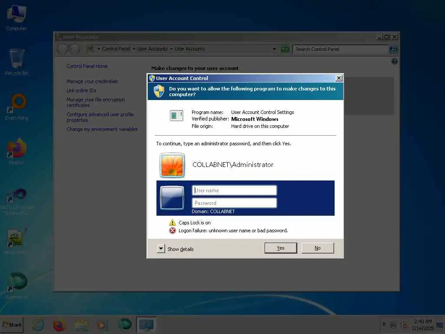The image size is (445, 334).
Task: Click the program icon beside Program name
Action: [x=176, y=116]
